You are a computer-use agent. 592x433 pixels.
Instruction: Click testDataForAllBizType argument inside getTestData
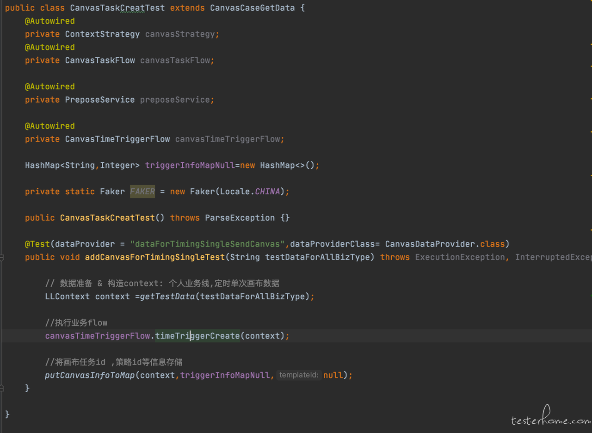[x=253, y=297]
